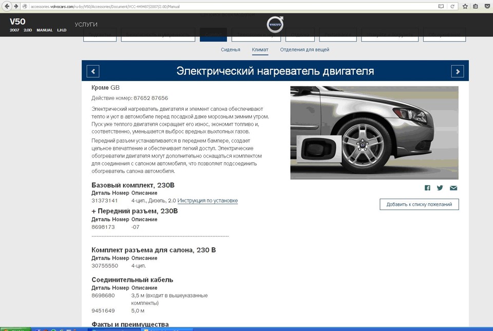Viewport: 493px width, 331px height.
Task: Open the Сиденья subcategory
Action: tap(231, 50)
